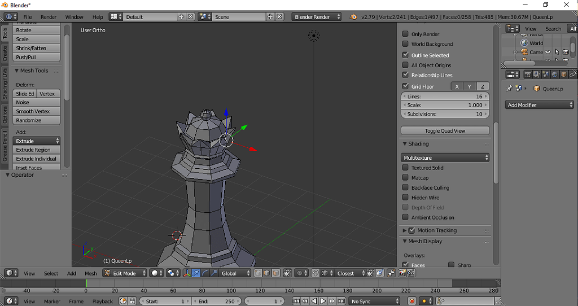Select the rotate manipulator icon in 3D header
Image resolution: width=578 pixels, height=306 pixels.
(x=205, y=273)
